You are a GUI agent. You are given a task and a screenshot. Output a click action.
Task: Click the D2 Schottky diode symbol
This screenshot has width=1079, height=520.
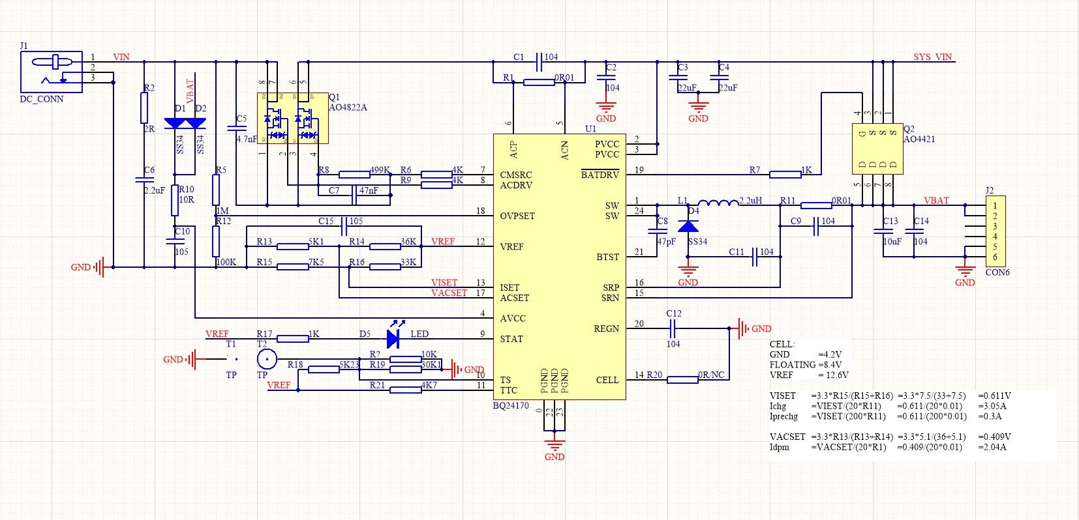(195, 123)
